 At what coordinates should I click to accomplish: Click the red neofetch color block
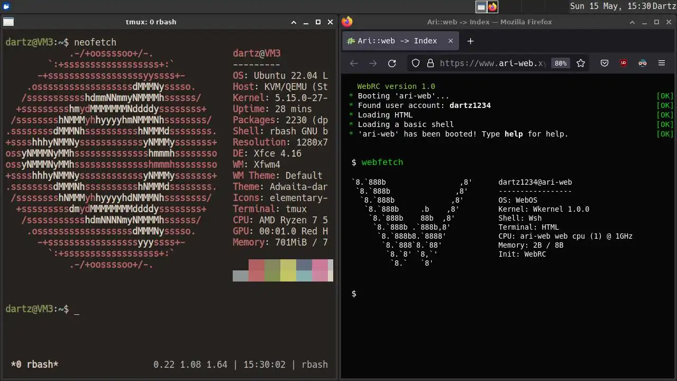tap(257, 270)
